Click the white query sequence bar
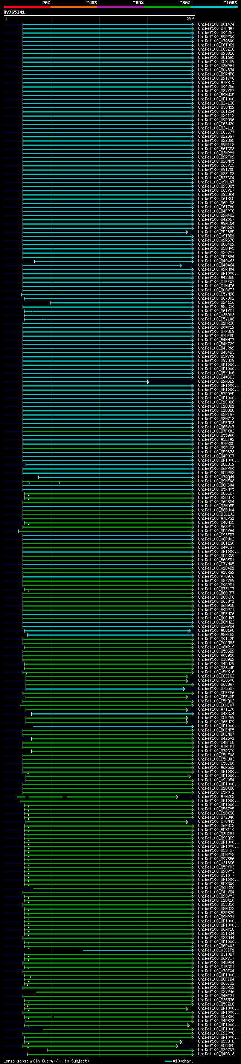The height and width of the screenshot is (1064, 241). 99,16
